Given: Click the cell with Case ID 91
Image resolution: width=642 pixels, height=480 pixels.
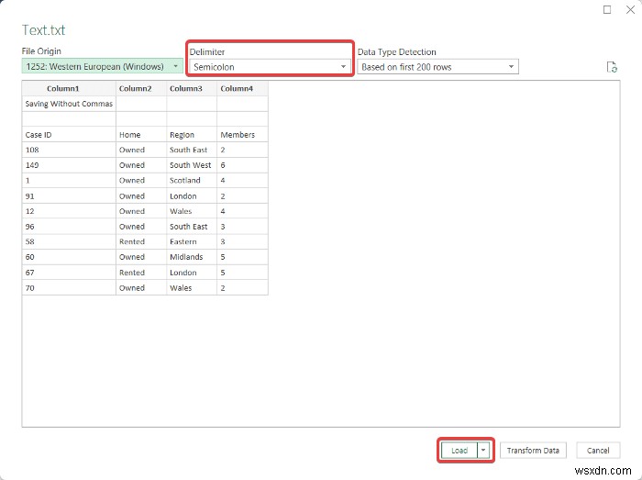Looking at the screenshot, I should (69, 196).
